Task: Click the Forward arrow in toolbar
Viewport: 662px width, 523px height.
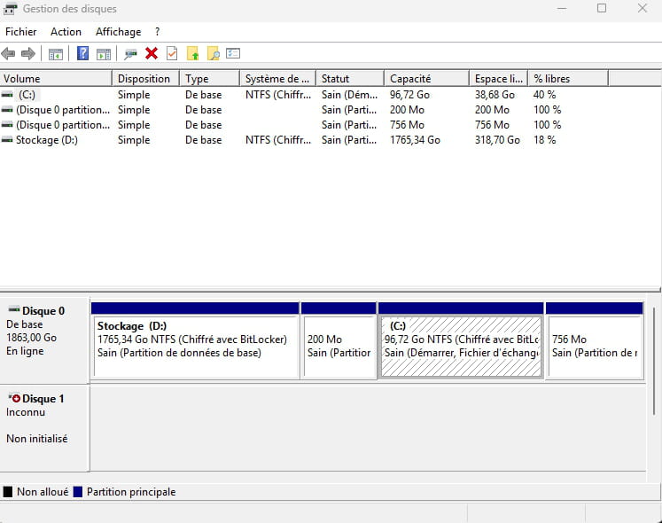Action: pos(28,54)
